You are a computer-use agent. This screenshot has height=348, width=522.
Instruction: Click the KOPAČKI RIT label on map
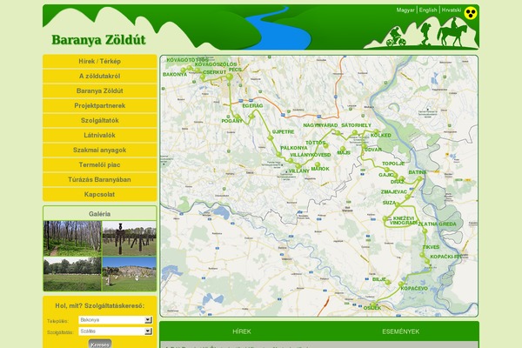[446, 257]
